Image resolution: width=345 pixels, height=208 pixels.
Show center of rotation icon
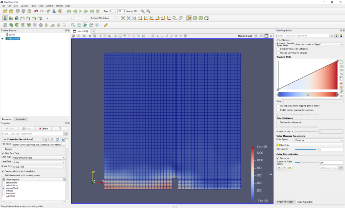[195, 18]
